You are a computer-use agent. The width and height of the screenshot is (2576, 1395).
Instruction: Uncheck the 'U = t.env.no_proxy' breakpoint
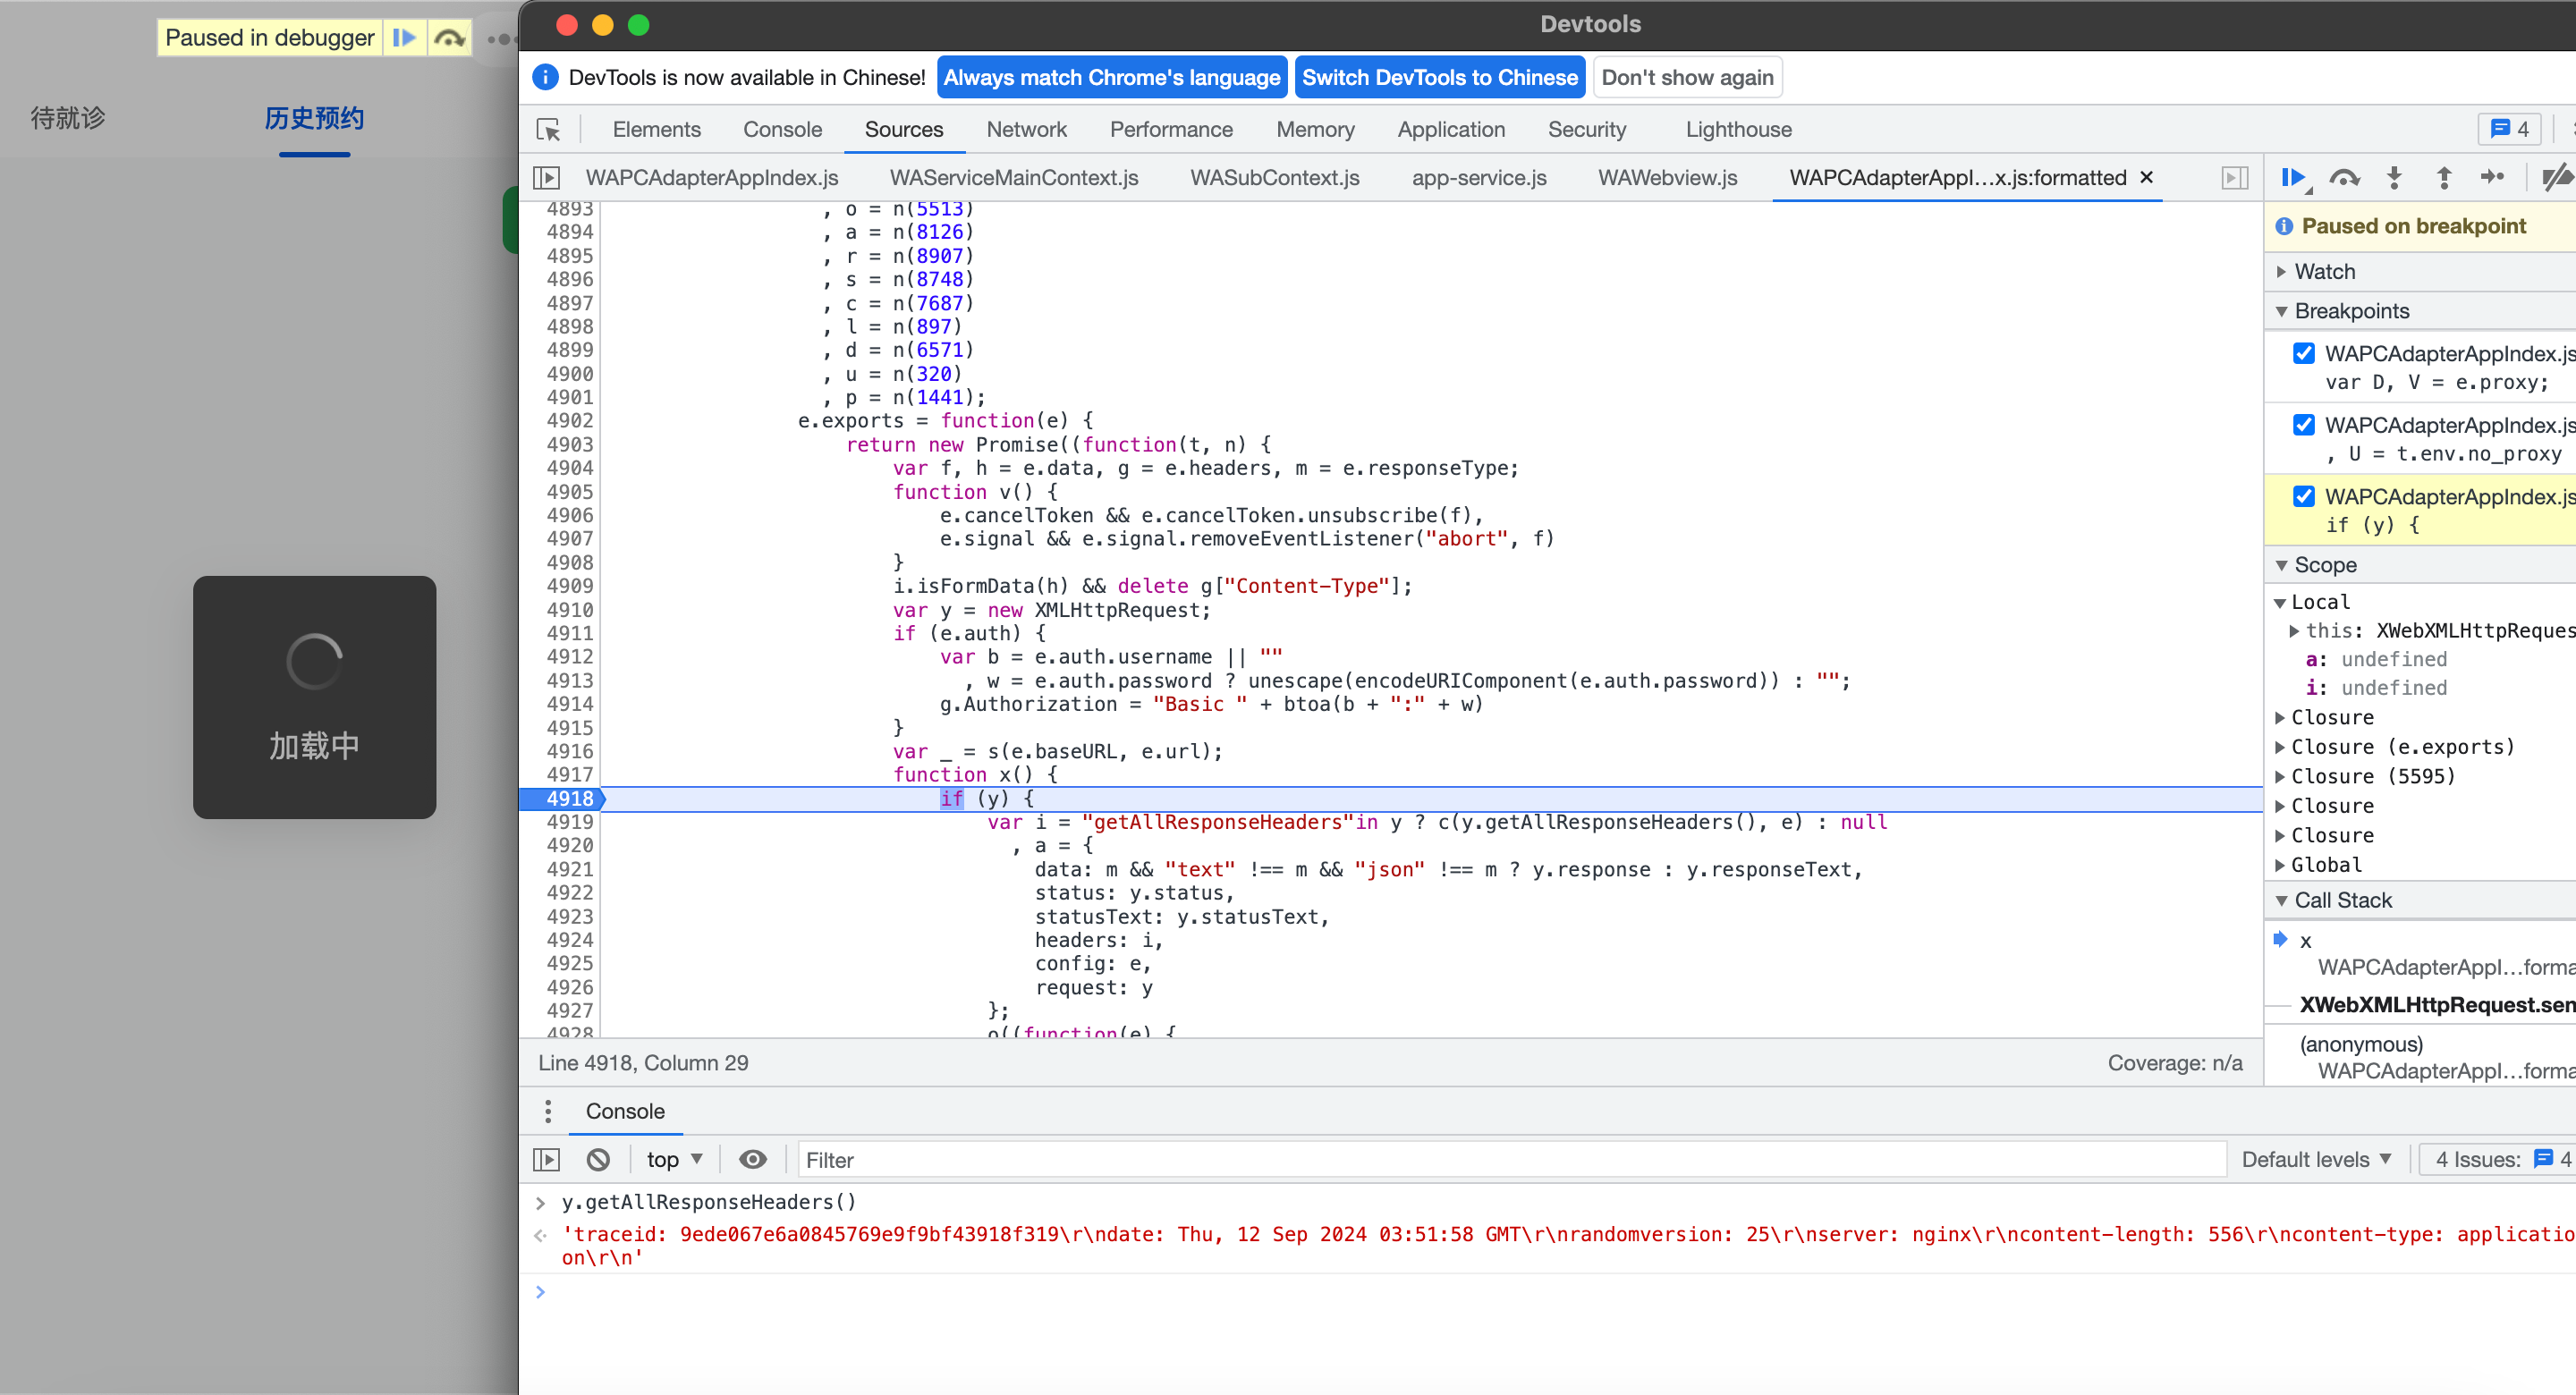[x=2304, y=425]
